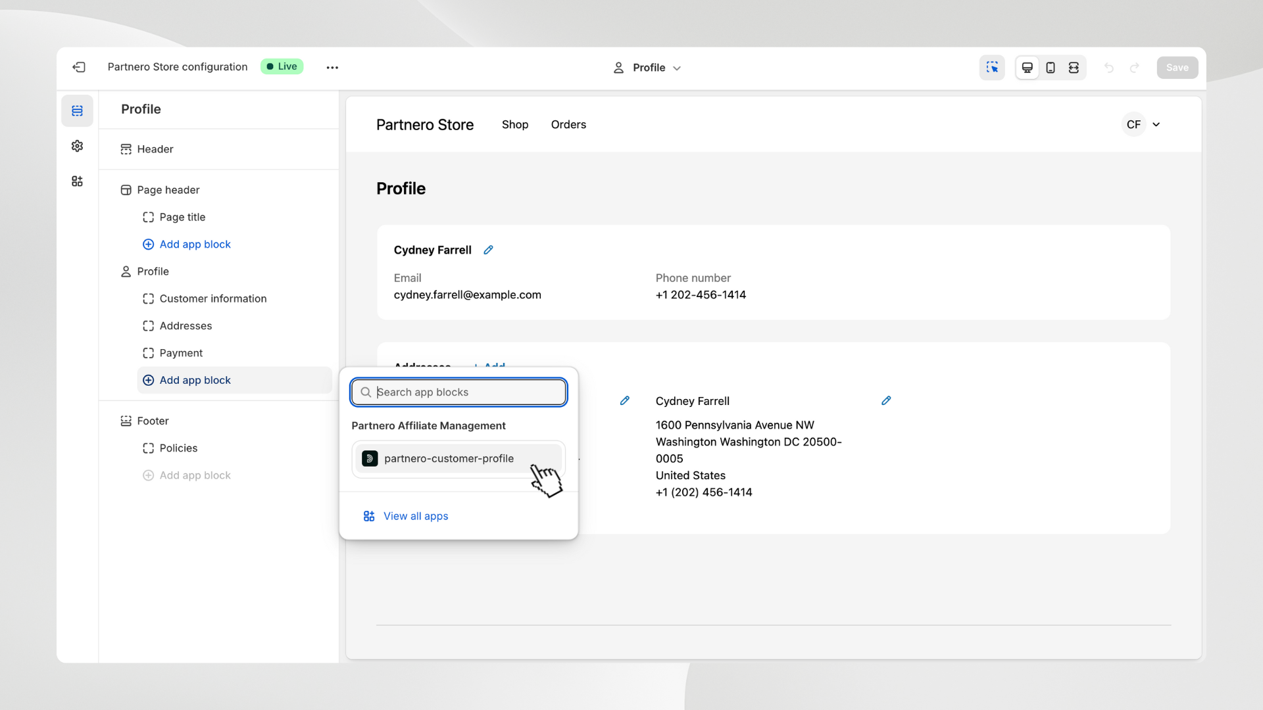Viewport: 1263px width, 710px height.
Task: Click the View all apps grid icon
Action: pos(369,516)
